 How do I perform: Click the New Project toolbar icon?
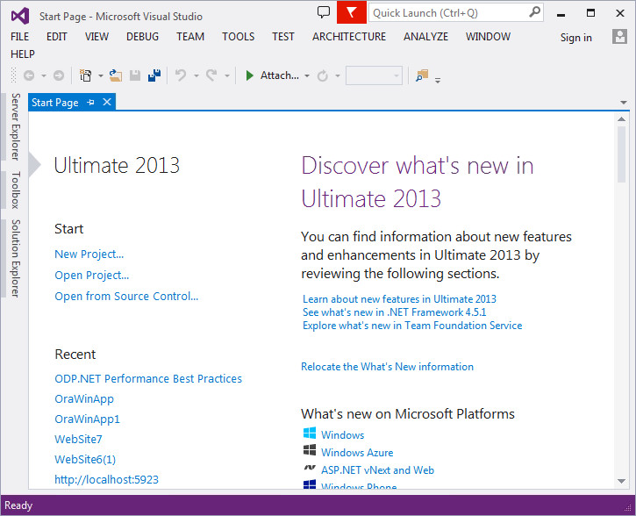pyautogui.click(x=85, y=75)
